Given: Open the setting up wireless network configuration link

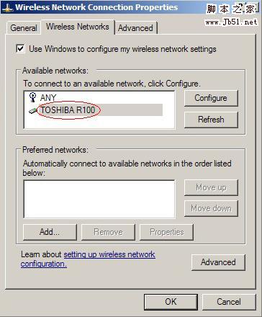Looking at the screenshot, I should click(x=88, y=259).
